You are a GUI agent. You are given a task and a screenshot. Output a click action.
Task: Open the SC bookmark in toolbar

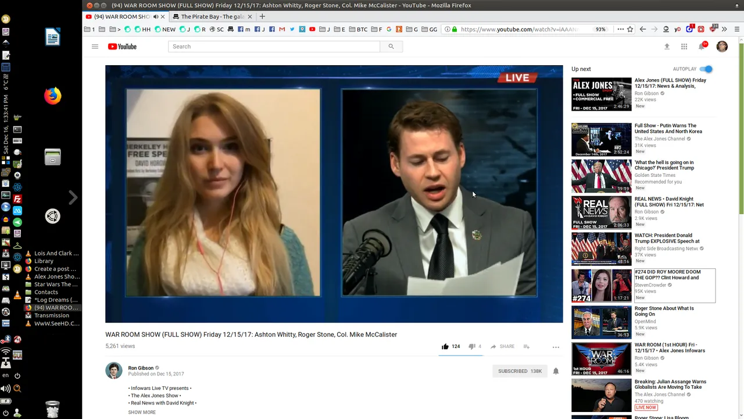coord(216,29)
